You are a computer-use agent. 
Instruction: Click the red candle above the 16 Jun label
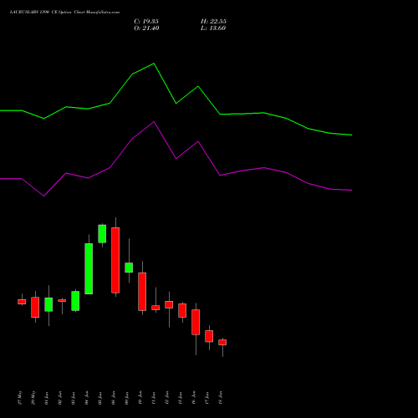[196, 322]
